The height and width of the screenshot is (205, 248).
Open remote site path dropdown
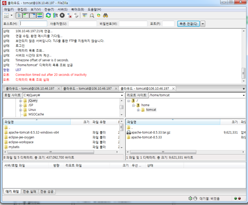pyautogui.click(x=244, y=95)
